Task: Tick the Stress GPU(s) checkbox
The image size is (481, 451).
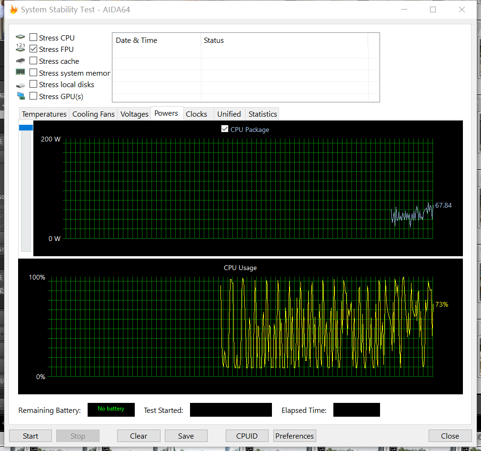Action: (x=33, y=96)
